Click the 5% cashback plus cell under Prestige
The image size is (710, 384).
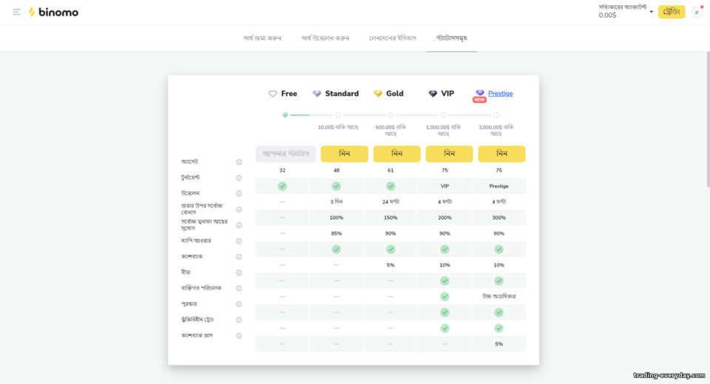click(498, 344)
